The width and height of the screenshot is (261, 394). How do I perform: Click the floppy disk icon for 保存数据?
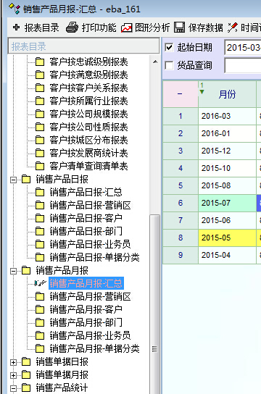click(x=179, y=28)
